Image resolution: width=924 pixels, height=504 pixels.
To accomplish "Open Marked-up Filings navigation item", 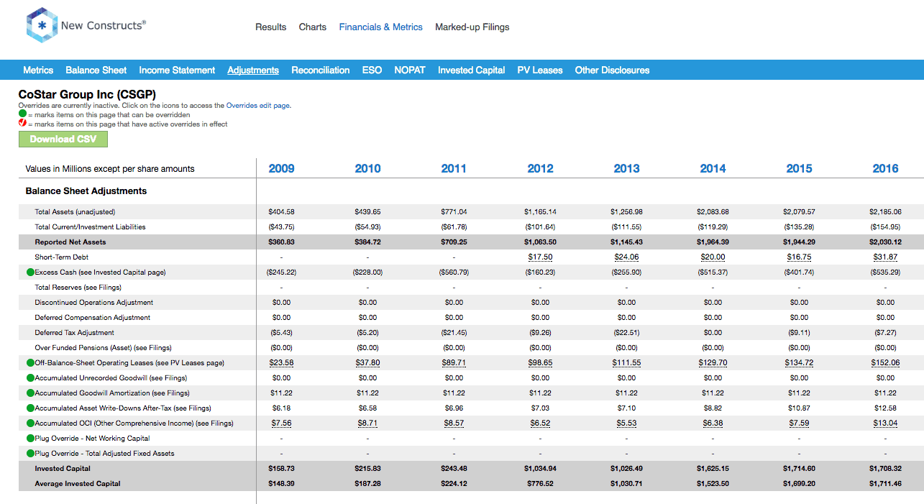I will 472,27.
